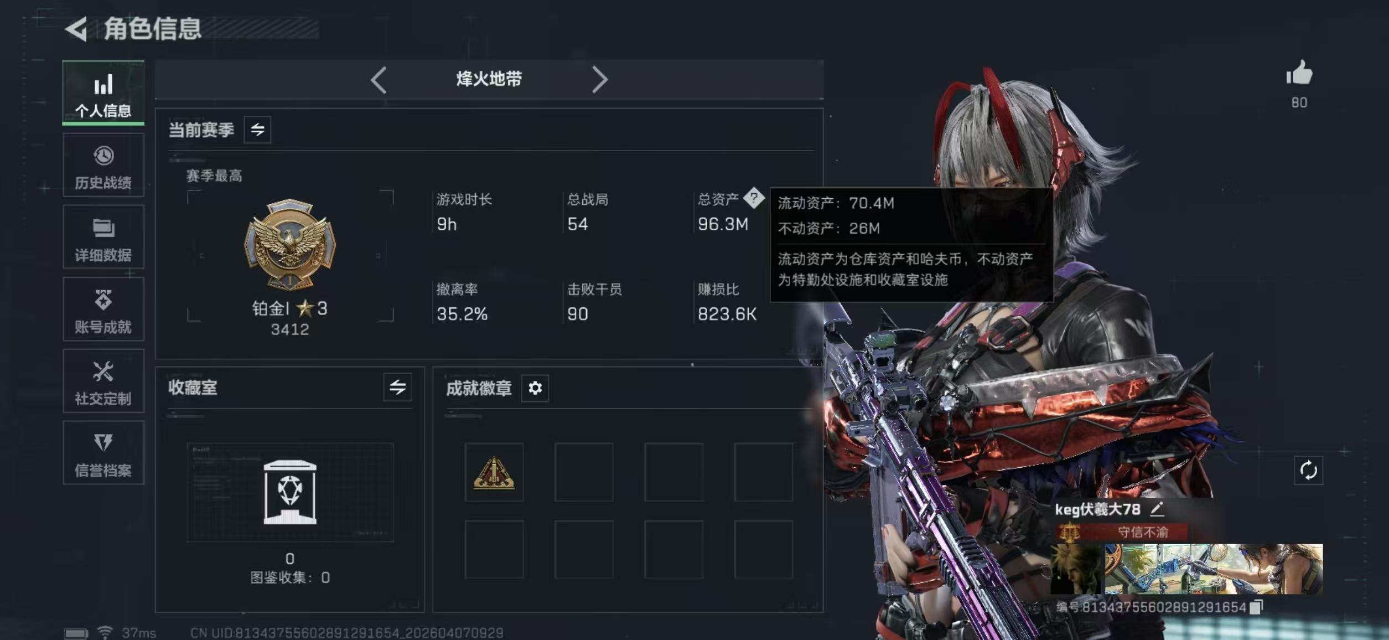The height and width of the screenshot is (640, 1389).
Task: Go back using the arrow beside 角色信息
Action: point(76,29)
